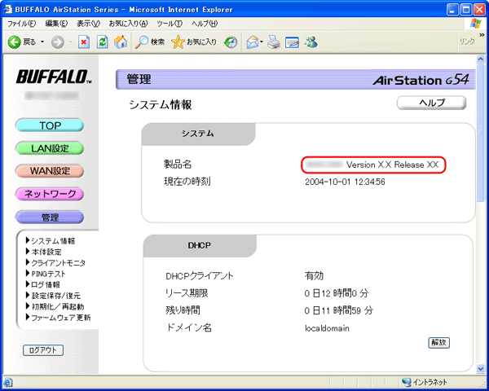Open ネットワーク section button

(50, 194)
